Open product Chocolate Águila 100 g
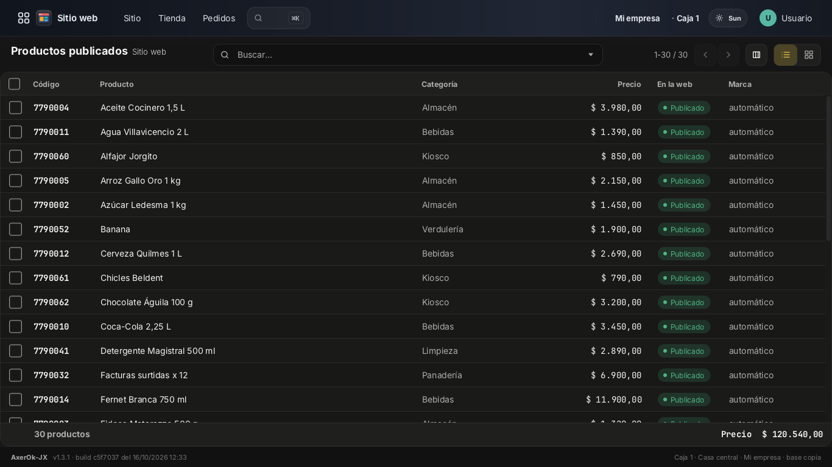The height and width of the screenshot is (467, 832). [147, 302]
